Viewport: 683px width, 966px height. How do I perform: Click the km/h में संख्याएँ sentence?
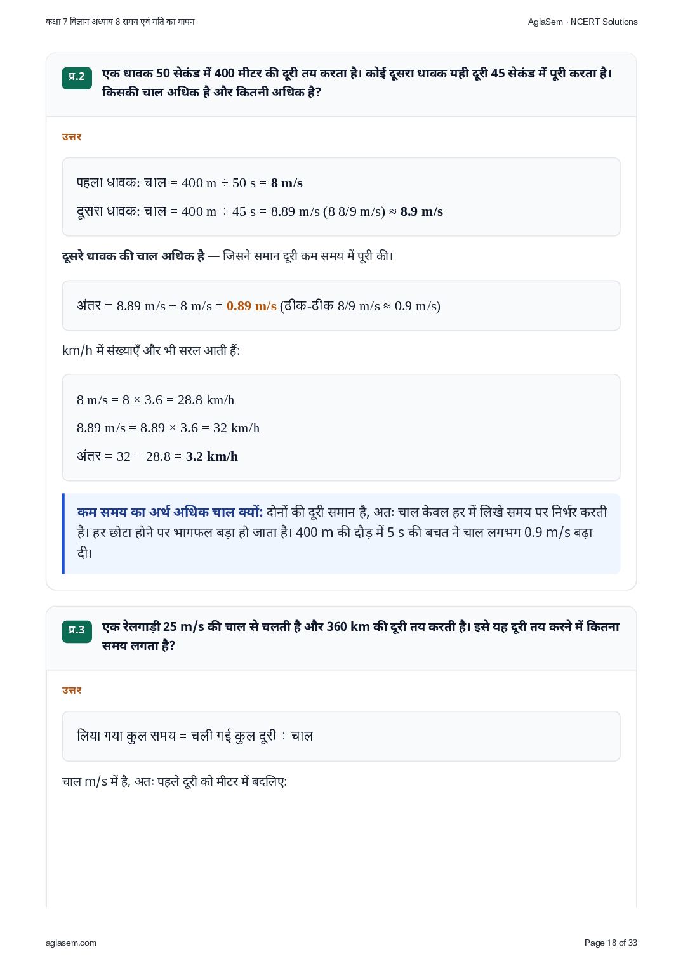151,350
